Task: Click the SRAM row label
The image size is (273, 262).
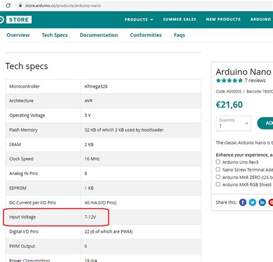Action: coord(15,145)
